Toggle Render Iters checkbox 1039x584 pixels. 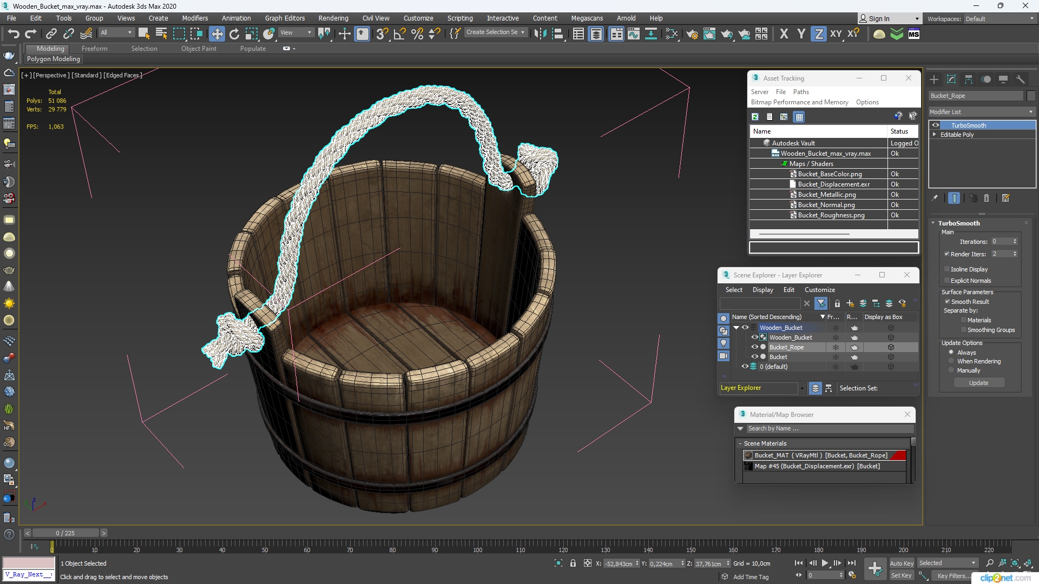click(947, 254)
